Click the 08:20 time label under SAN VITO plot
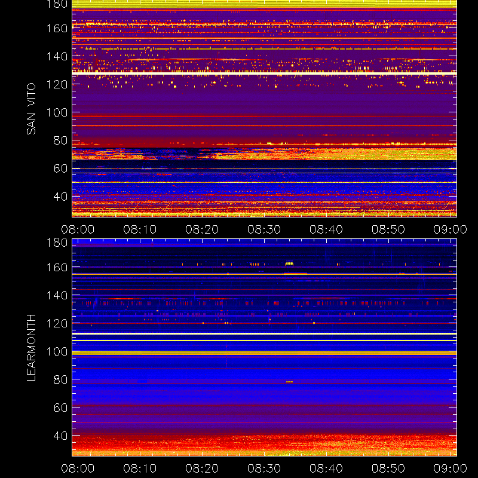The image size is (478, 478). 202,229
